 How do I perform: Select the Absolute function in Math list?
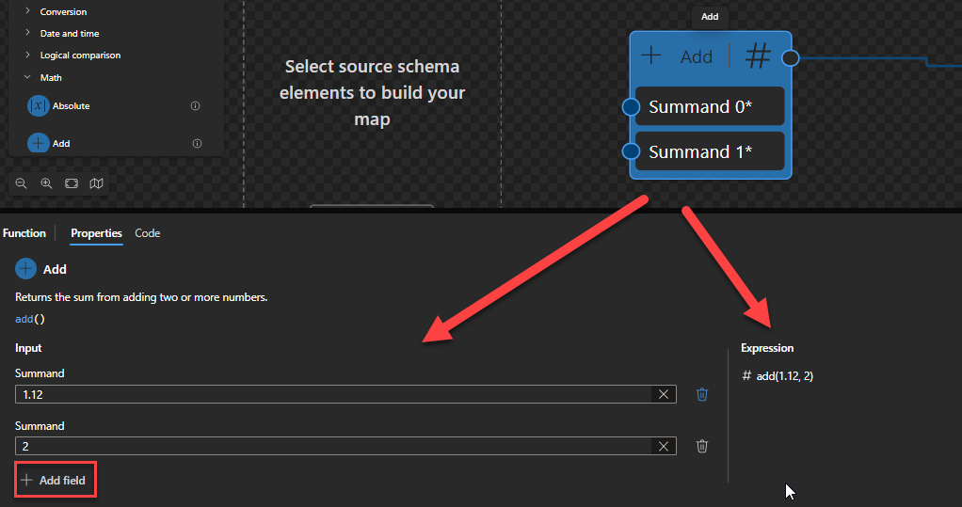[x=71, y=106]
